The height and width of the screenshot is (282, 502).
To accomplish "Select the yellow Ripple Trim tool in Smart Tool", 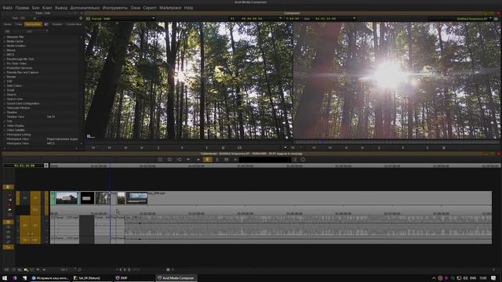I will tap(9, 210).
